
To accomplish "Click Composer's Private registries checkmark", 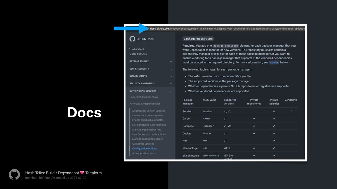I will [274, 126].
